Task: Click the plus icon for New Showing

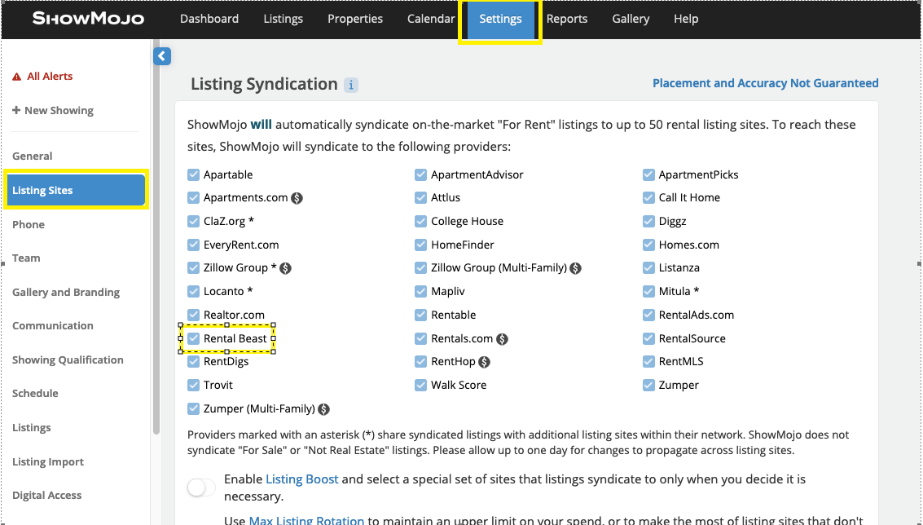Action: pyautogui.click(x=15, y=109)
